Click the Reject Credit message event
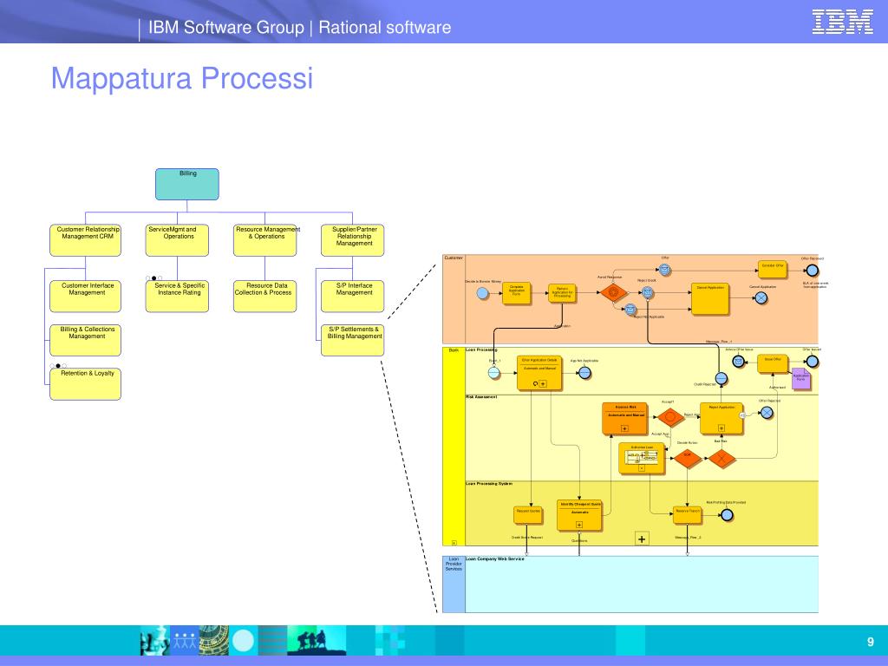Screen dimensions: 888x666 click(648, 293)
